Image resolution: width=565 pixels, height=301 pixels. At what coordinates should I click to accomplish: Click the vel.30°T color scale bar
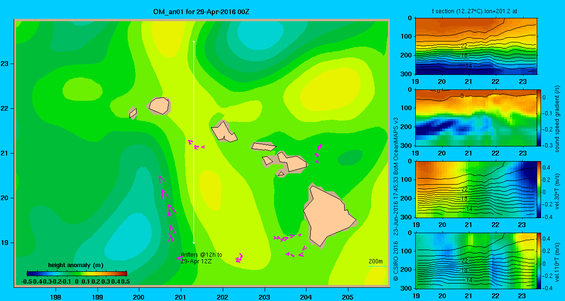(x=539, y=188)
